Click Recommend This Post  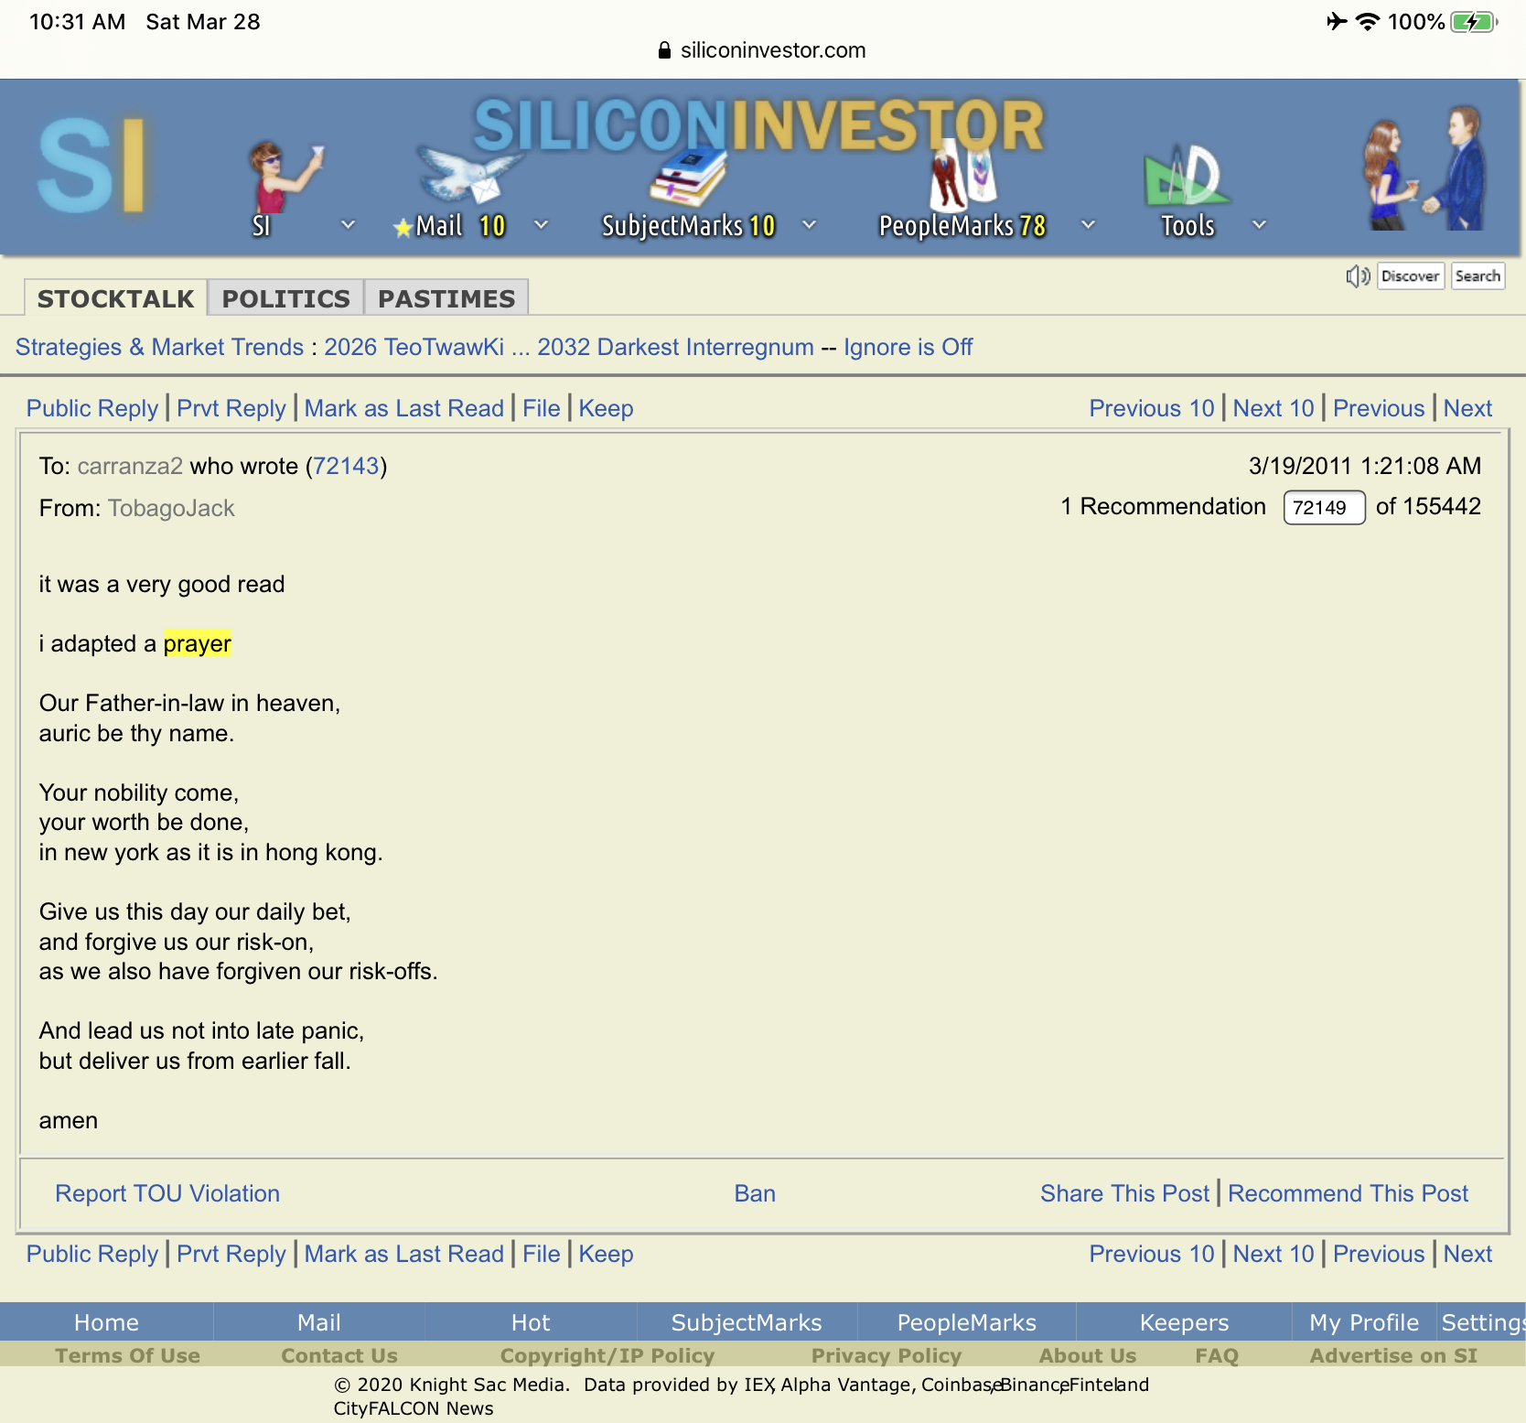[x=1348, y=1193]
